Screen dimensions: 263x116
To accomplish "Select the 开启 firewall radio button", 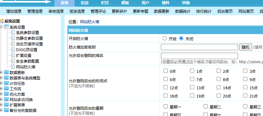I will [164, 38].
